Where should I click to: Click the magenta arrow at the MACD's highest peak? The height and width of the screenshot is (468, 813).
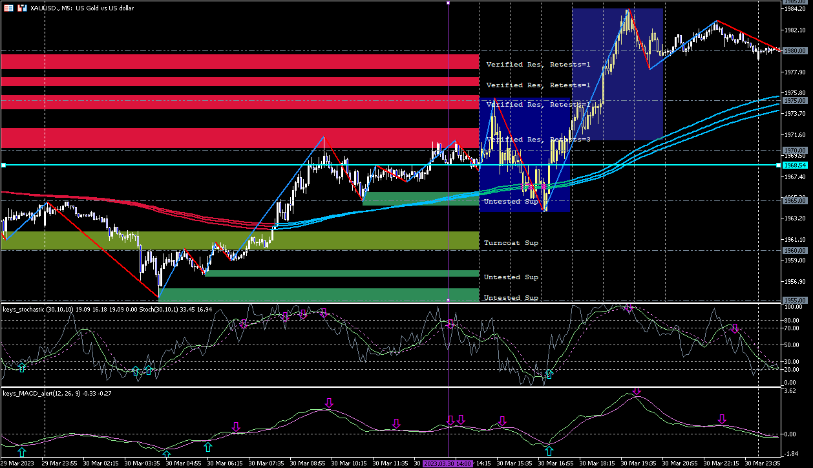(637, 390)
